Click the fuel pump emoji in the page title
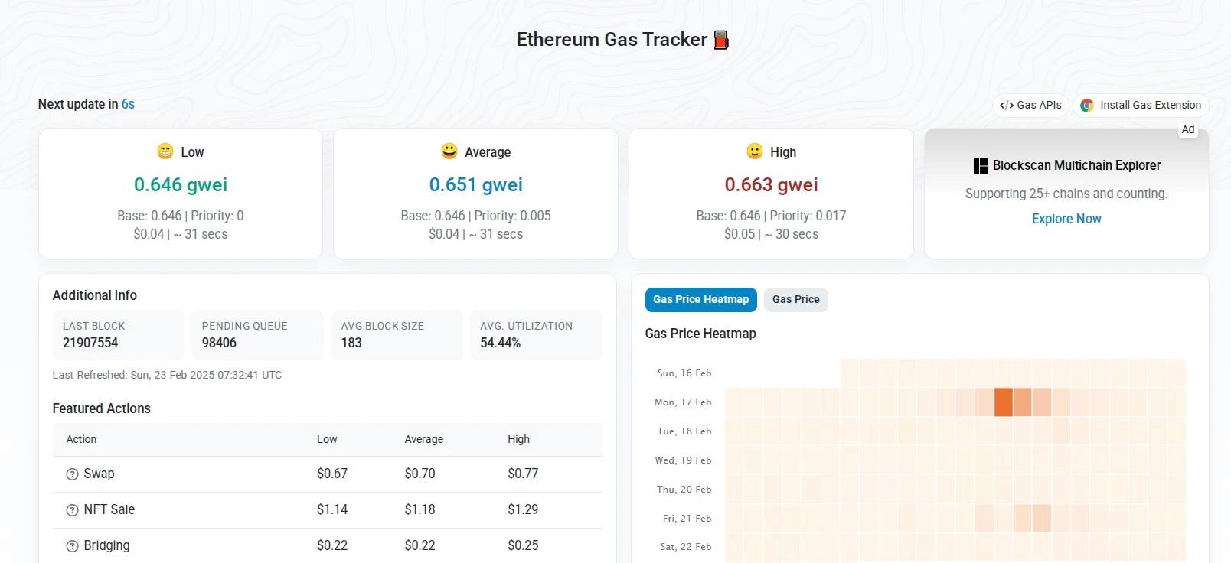 [x=720, y=39]
